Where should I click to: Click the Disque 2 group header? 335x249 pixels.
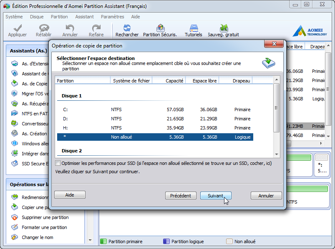[72, 151]
